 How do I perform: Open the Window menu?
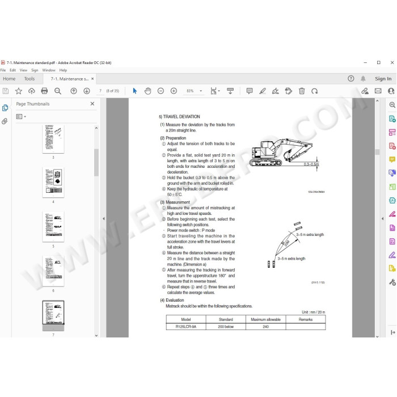point(49,70)
